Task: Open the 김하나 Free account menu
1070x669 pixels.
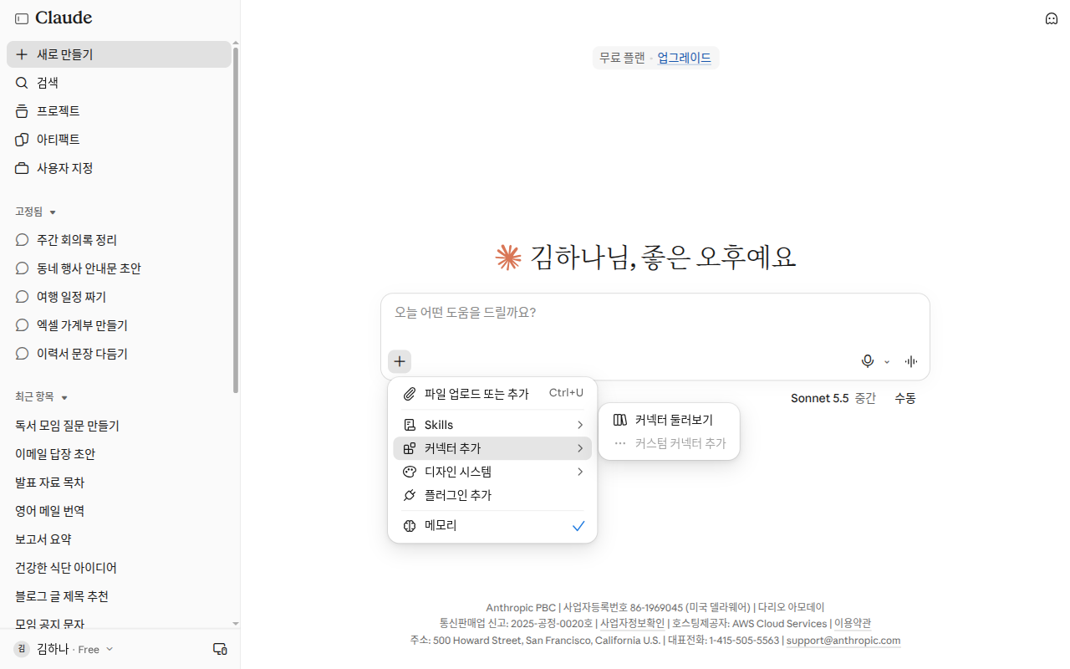Action: click(64, 649)
